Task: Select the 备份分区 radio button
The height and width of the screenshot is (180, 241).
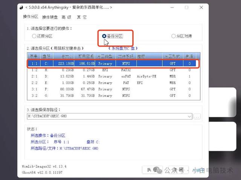Action: point(112,36)
